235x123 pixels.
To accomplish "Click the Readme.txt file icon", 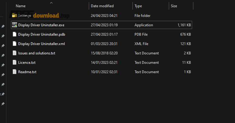I will (14, 72).
